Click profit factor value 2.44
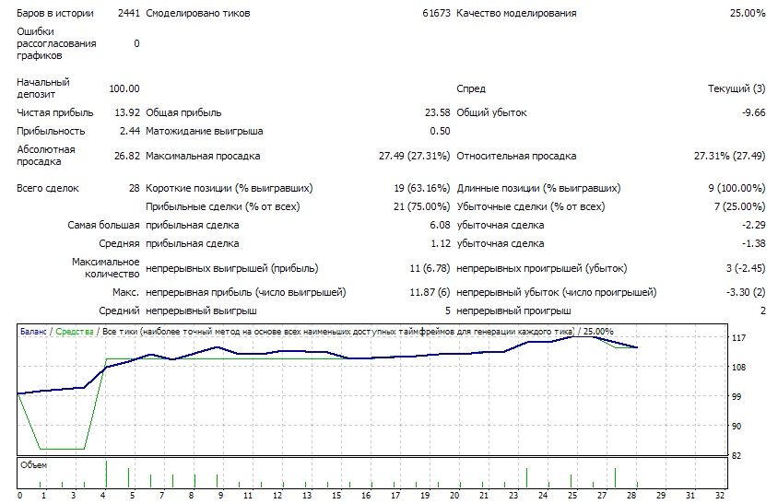This screenshot has width=778, height=504. pyautogui.click(x=130, y=131)
